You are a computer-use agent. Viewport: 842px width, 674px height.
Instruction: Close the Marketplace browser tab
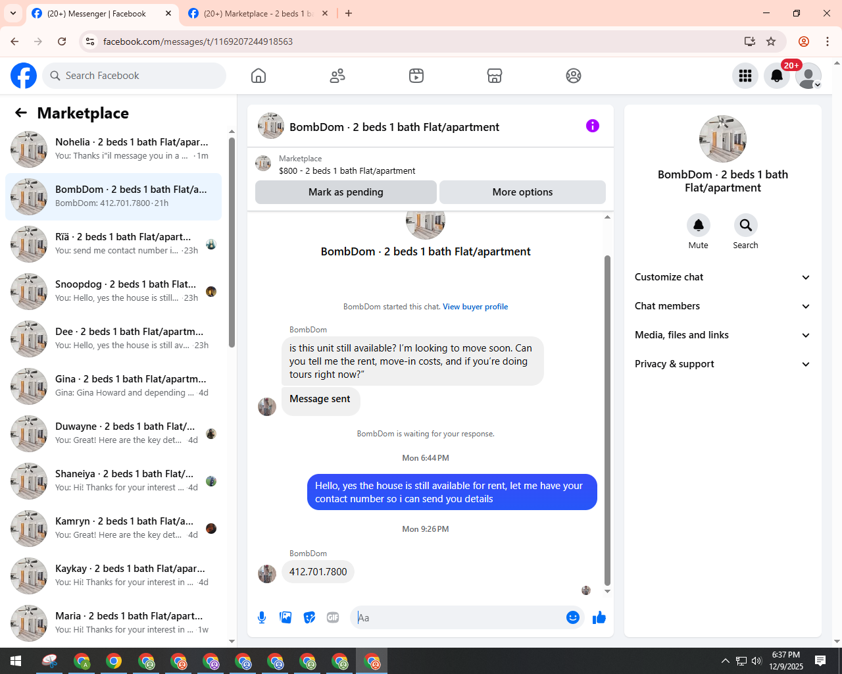[325, 13]
